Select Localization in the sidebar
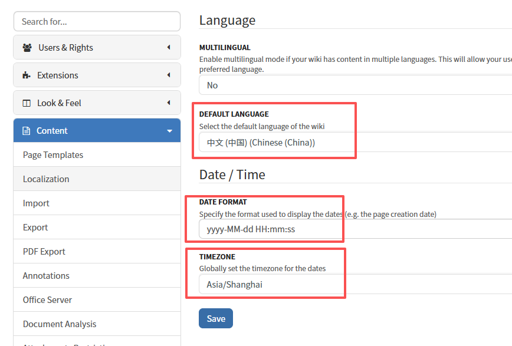512x346 pixels. point(97,179)
